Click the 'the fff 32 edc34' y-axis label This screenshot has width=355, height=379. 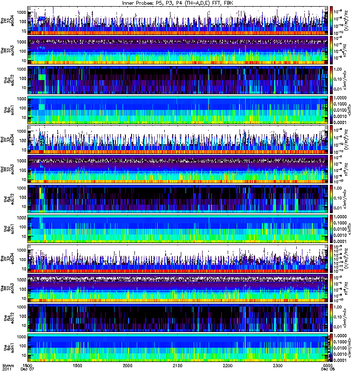coord(7,258)
